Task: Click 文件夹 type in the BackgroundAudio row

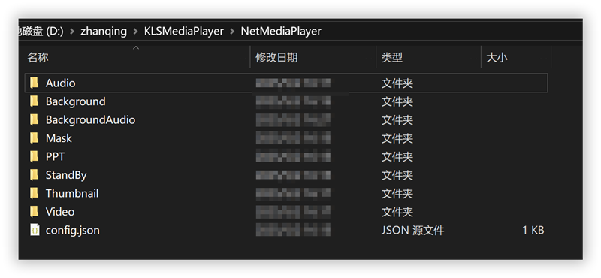Action: [x=397, y=120]
